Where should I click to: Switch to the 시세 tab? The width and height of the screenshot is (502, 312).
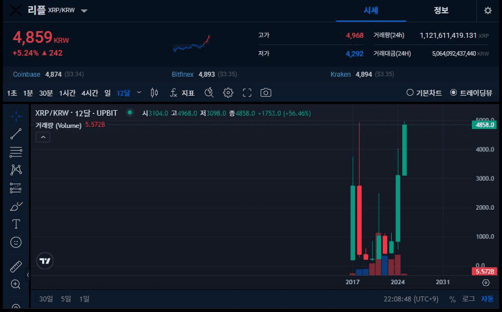[371, 11]
